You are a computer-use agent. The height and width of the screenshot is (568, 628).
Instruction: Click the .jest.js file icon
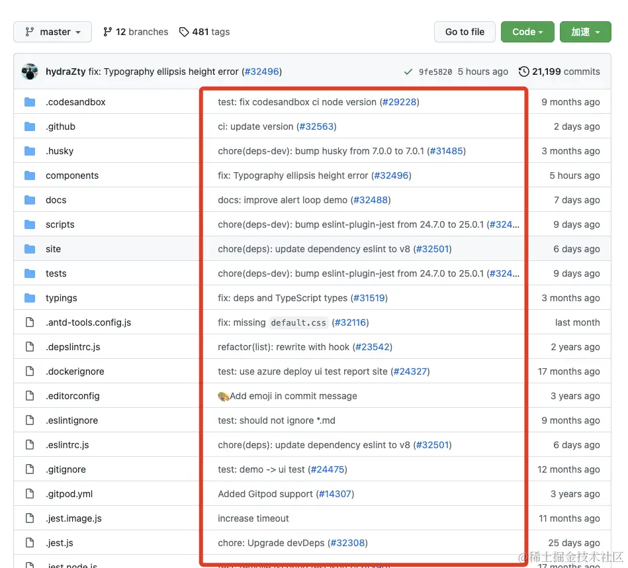coord(30,542)
